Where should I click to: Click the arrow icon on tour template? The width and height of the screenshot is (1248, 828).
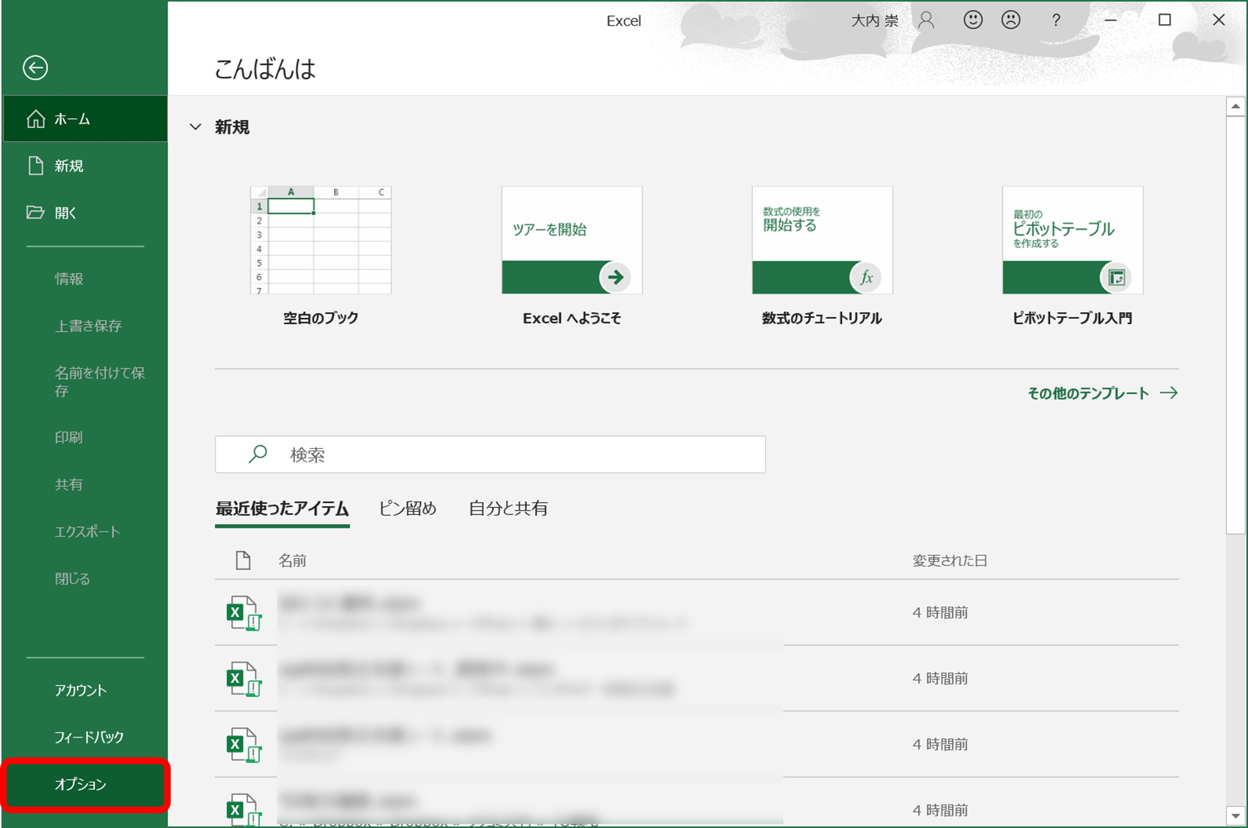(615, 277)
